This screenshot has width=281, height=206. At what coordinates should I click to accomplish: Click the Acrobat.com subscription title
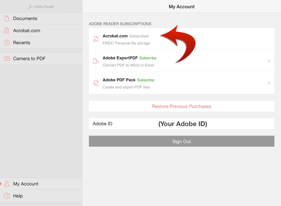pyautogui.click(x=115, y=36)
